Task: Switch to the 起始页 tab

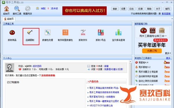Action: click(x=9, y=19)
